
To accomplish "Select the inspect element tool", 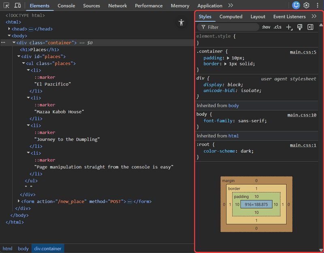I will [6, 5].
